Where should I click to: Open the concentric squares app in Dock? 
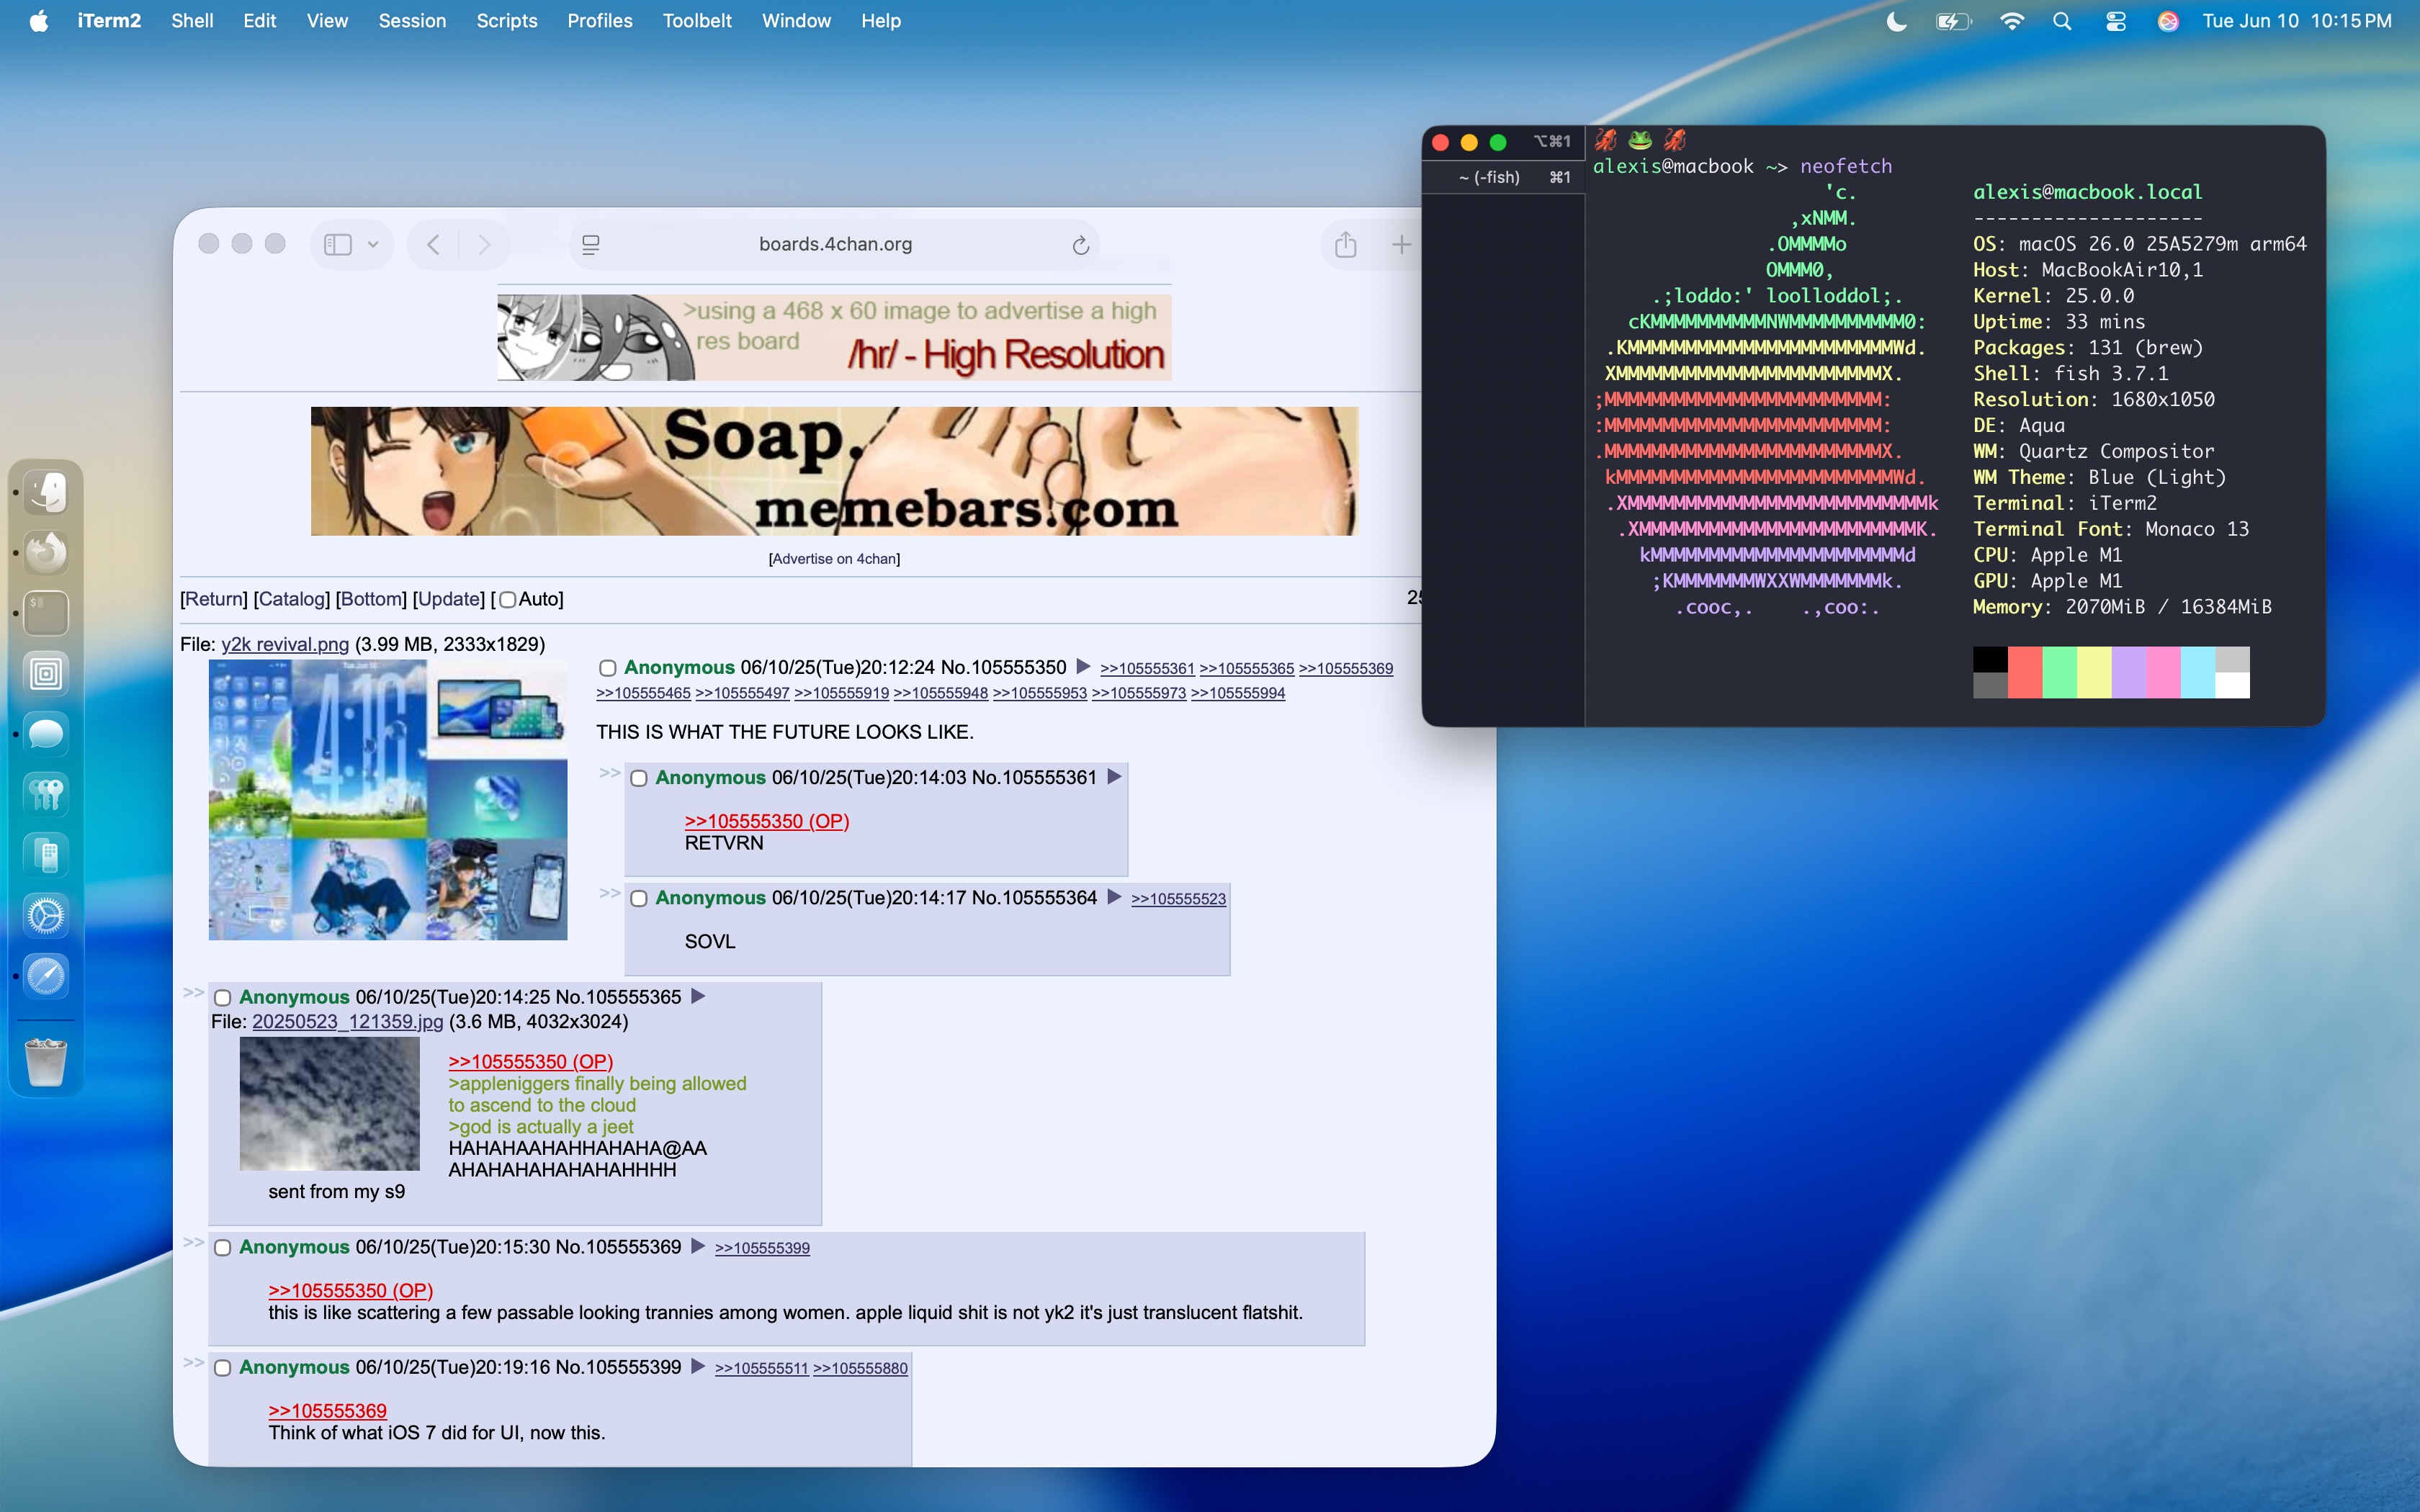pos(46,674)
